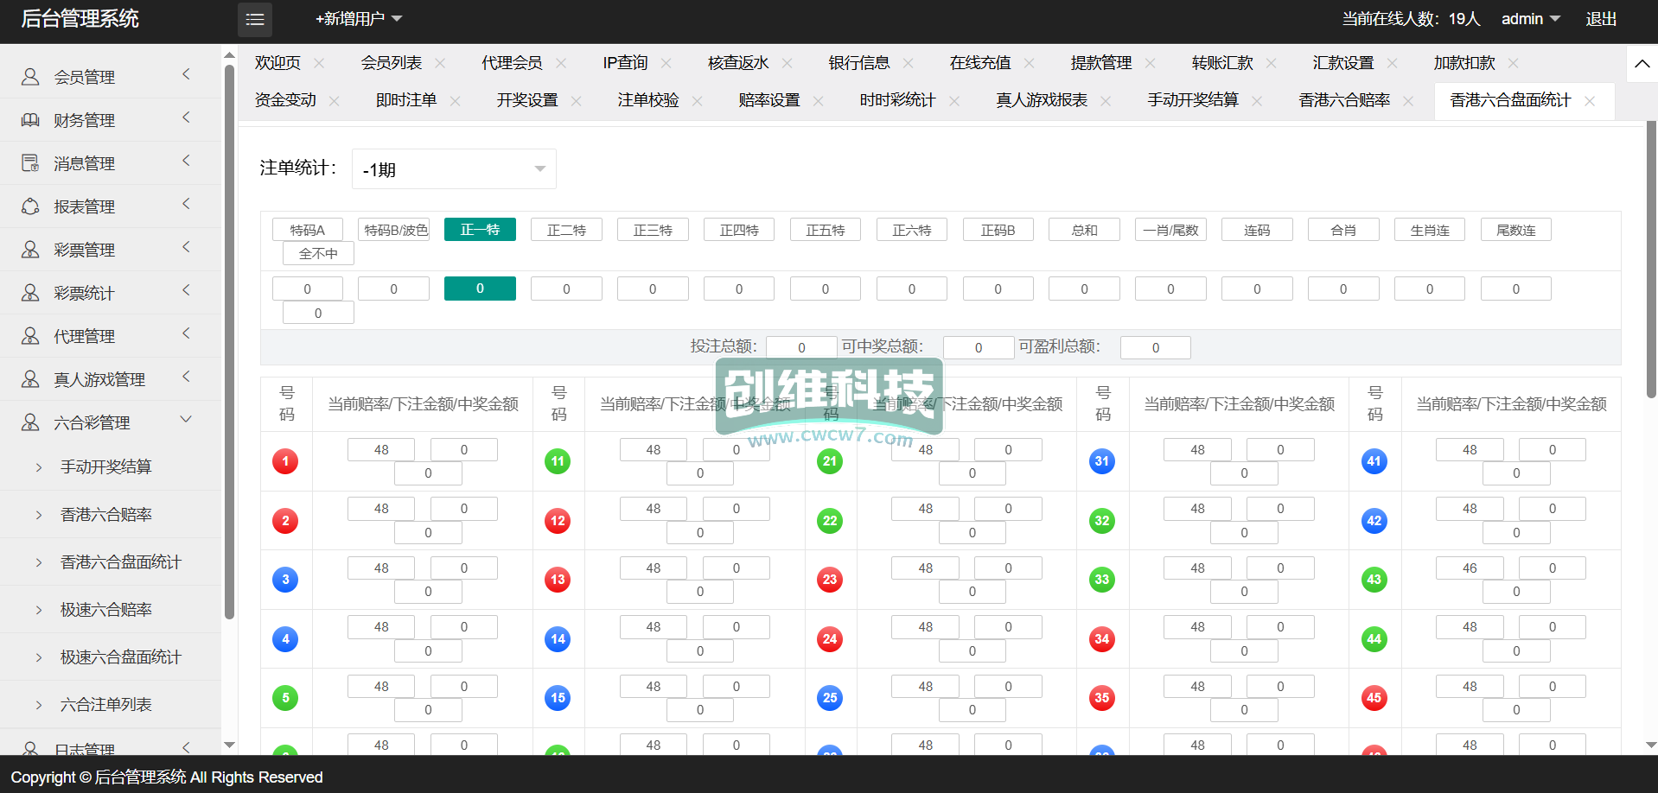Select red ball number 1

pos(285,461)
